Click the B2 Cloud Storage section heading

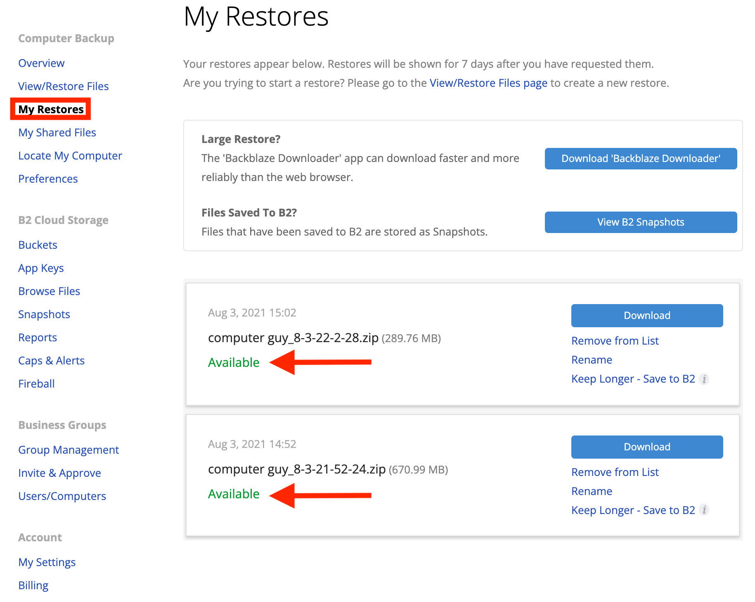point(63,220)
